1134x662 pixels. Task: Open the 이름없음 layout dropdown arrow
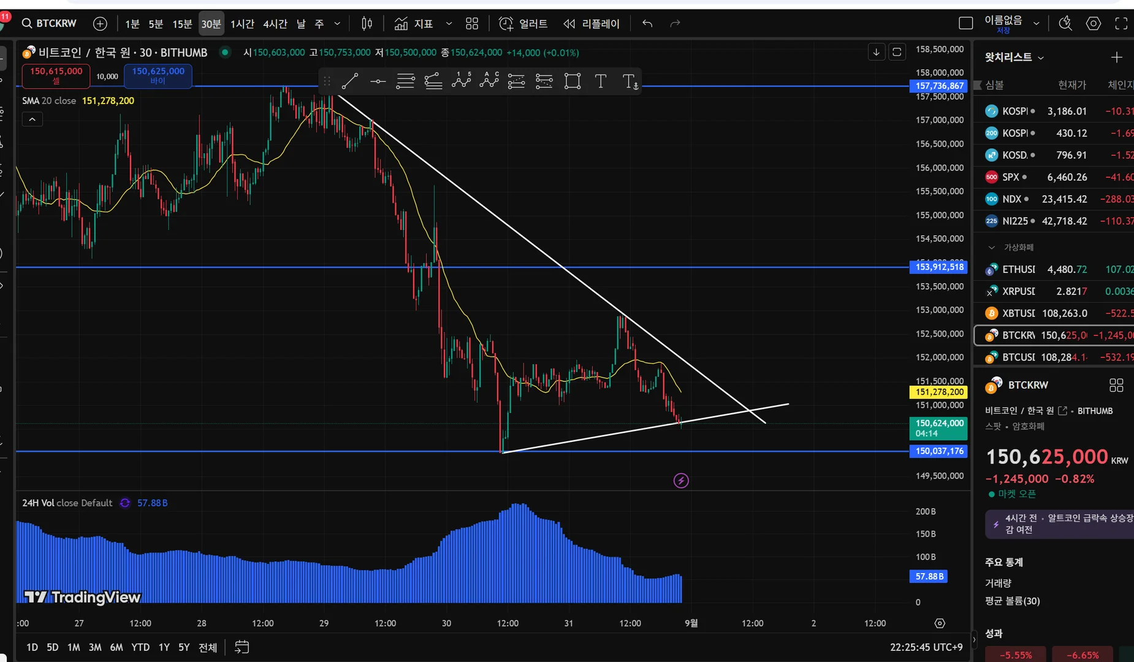click(1036, 24)
